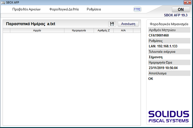193x128 pixels.
Task: Select the registry number CFA19001460
Action: point(159,35)
